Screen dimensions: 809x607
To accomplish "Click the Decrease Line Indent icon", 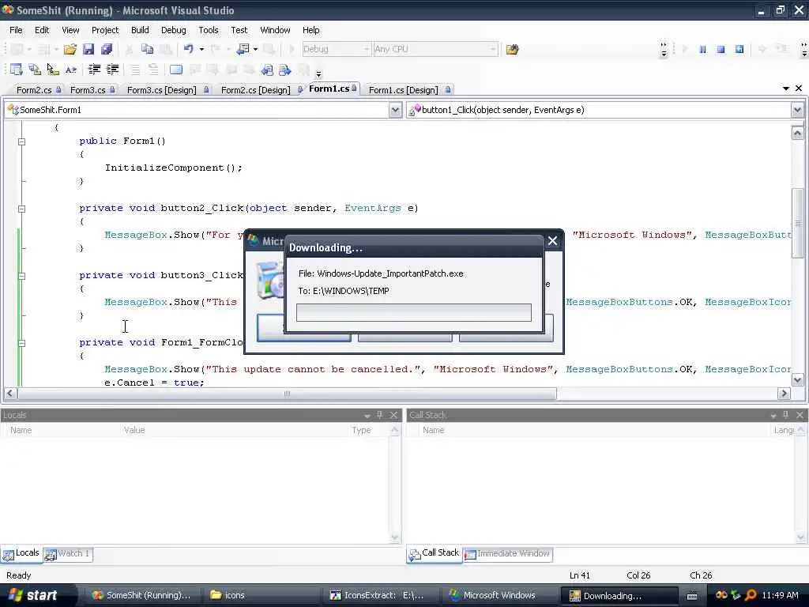I will point(94,70).
